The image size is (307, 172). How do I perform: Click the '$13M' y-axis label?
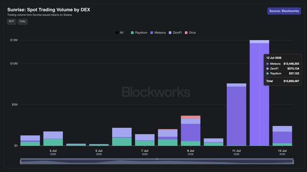(x=14, y=40)
